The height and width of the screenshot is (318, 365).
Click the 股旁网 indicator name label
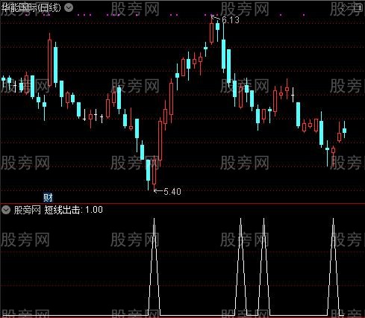[x=28, y=210]
